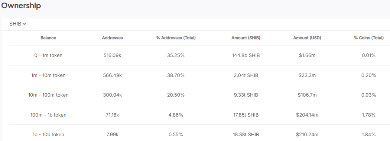Select the 1b - 10b token row
The height and width of the screenshot is (141, 390).
pyautogui.click(x=199, y=133)
